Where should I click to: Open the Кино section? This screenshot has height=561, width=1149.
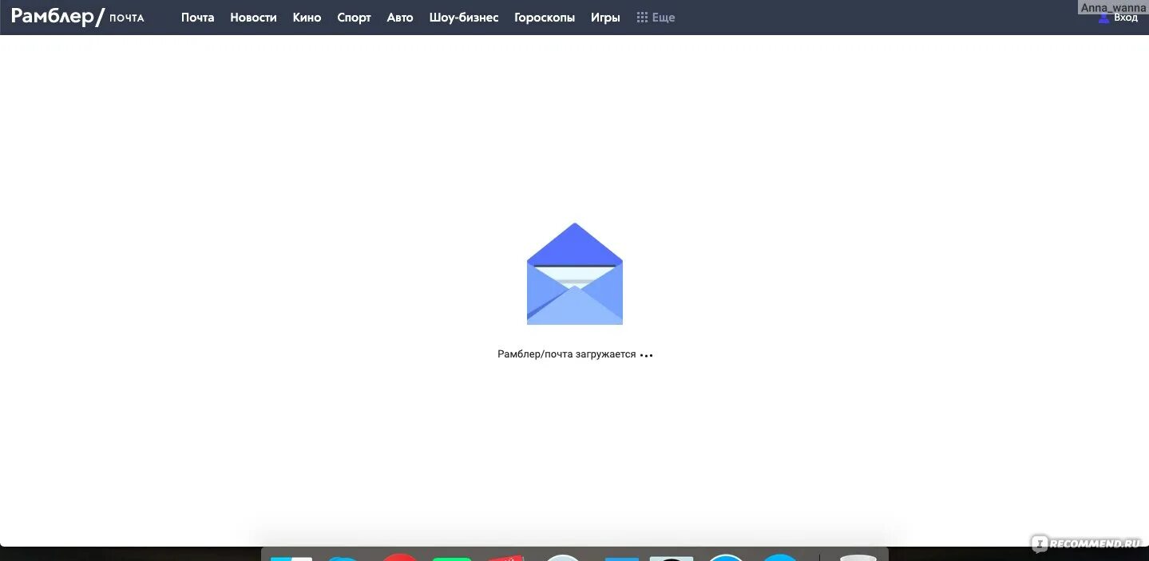click(307, 18)
